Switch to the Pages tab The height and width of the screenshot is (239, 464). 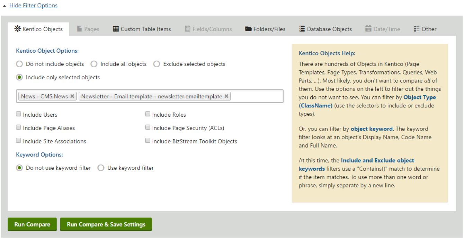[88, 29]
